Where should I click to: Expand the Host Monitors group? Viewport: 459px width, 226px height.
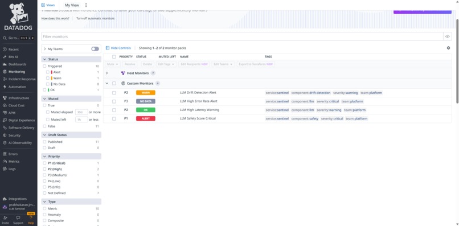pyautogui.click(x=107, y=73)
